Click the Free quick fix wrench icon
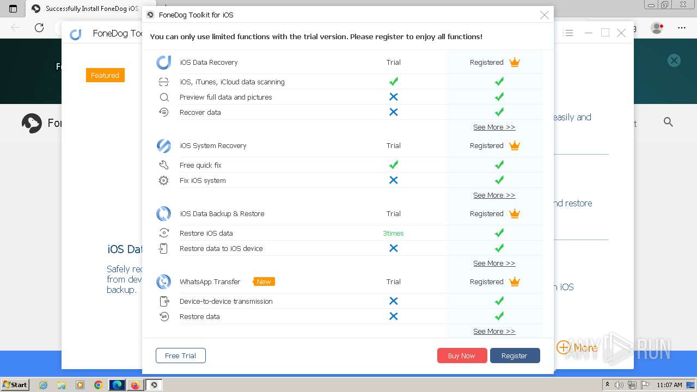697x392 pixels. pos(163,166)
